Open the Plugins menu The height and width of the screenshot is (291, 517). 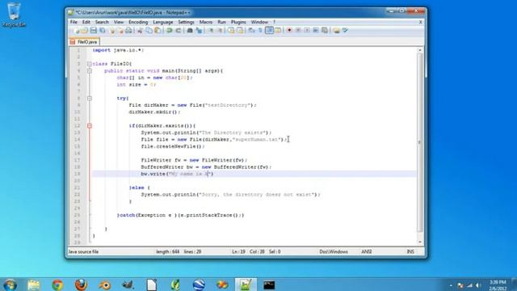pos(238,22)
